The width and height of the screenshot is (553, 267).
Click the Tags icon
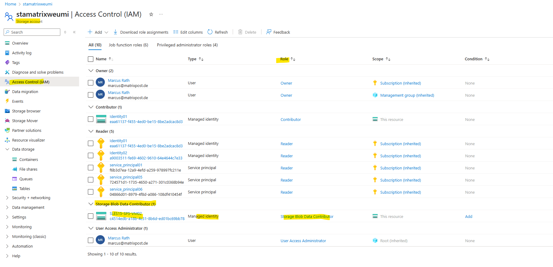7,62
